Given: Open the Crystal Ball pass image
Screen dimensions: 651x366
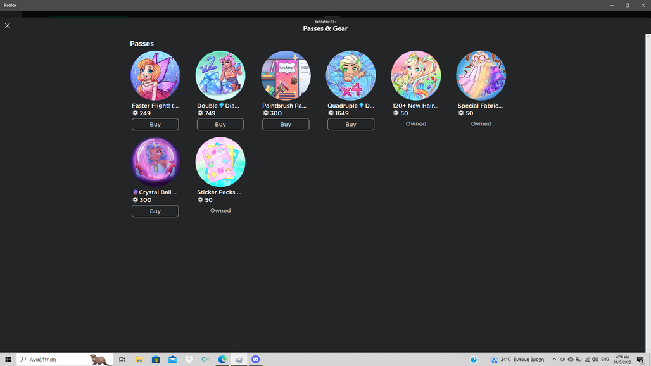Looking at the screenshot, I should point(155,162).
